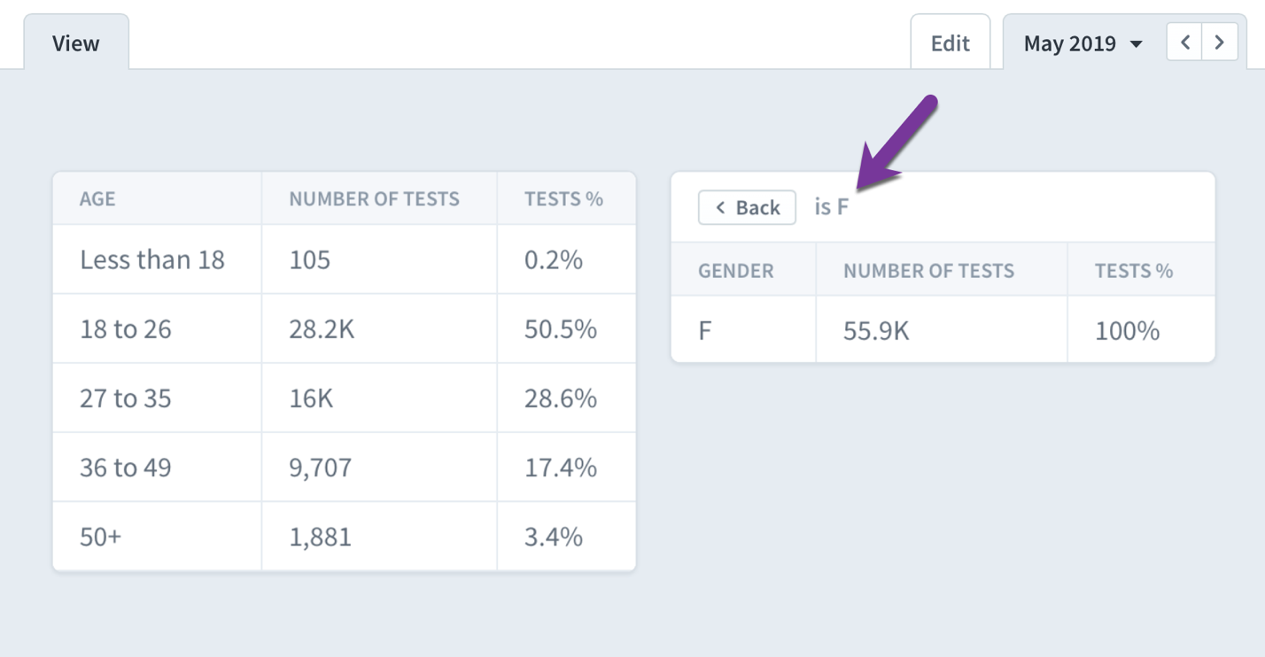This screenshot has height=657, width=1265.
Task: Click TESTS % header in gender table
Action: [1134, 270]
